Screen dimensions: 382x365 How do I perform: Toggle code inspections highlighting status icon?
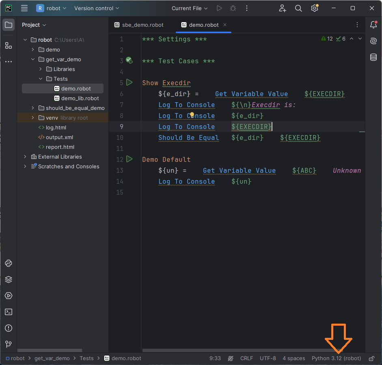click(x=231, y=359)
